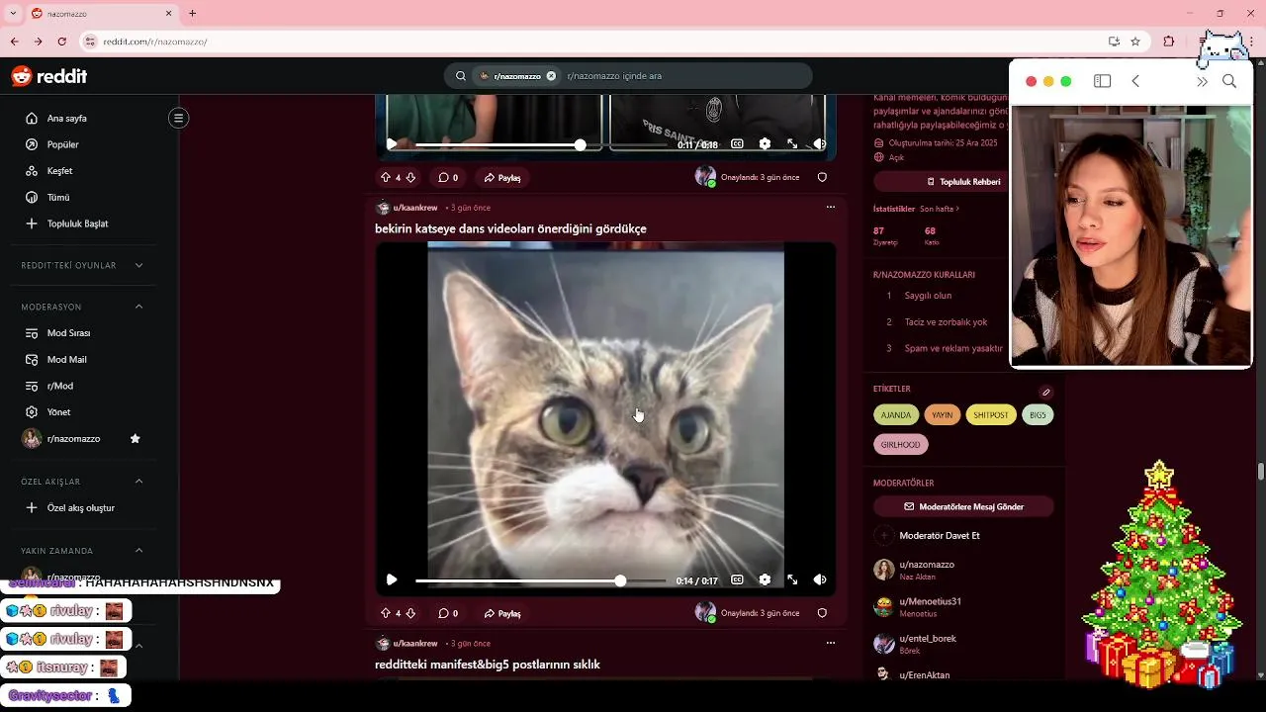
Task: Click Moderatörlere Mesaj Gönder
Action: [963, 506]
